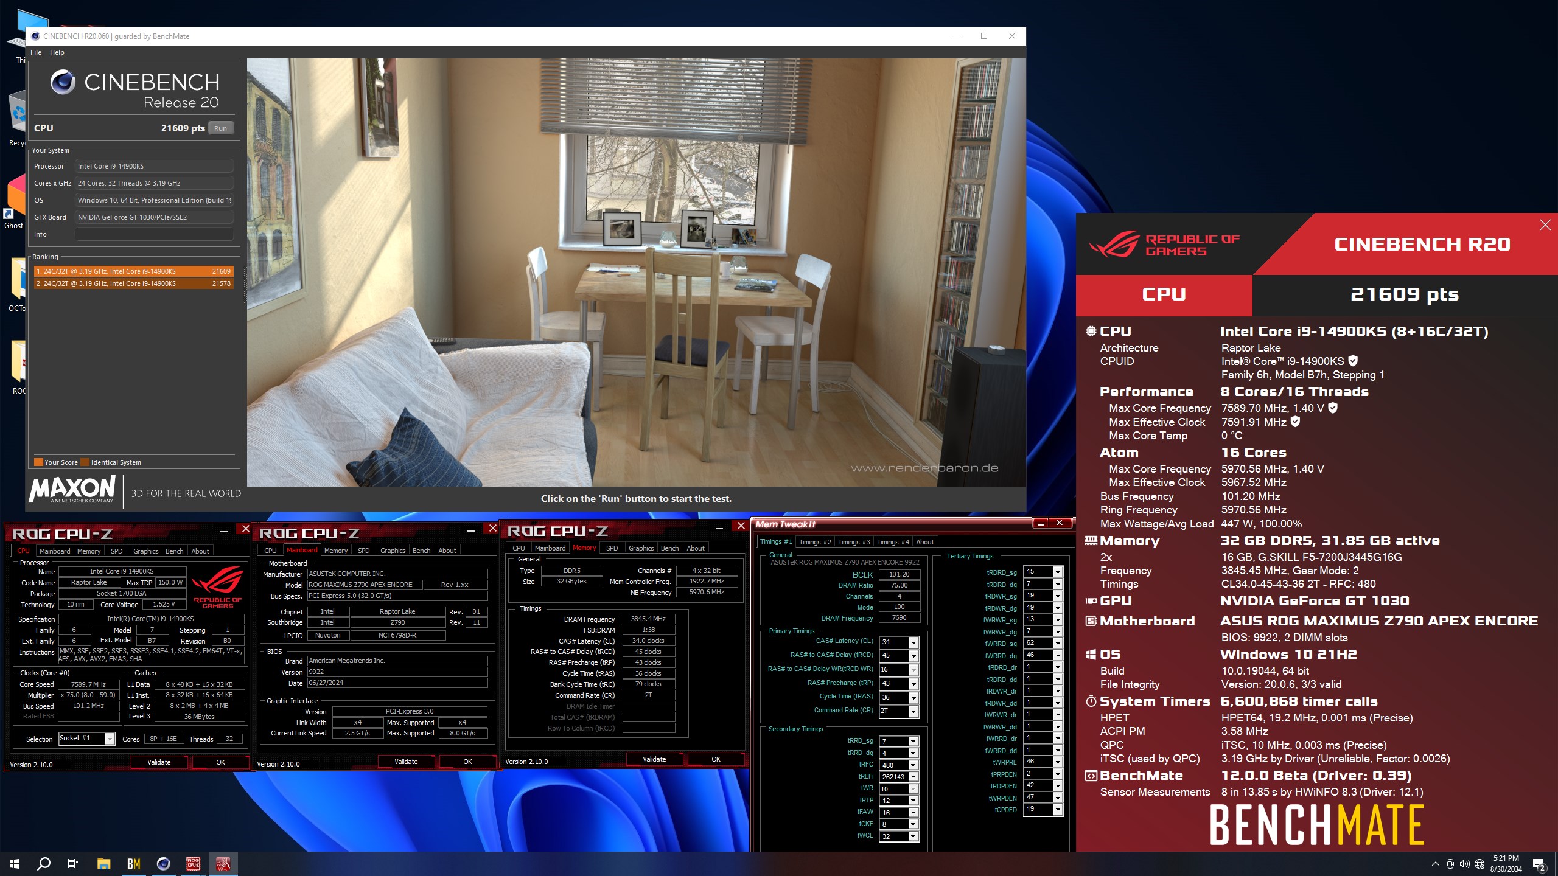The image size is (1558, 876).
Task: Click the Cinebench title bar app icon
Action: coord(35,36)
